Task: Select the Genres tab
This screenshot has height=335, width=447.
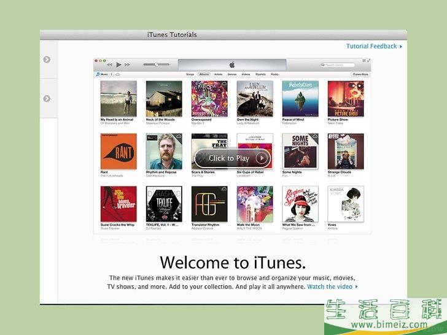Action: pyautogui.click(x=232, y=74)
